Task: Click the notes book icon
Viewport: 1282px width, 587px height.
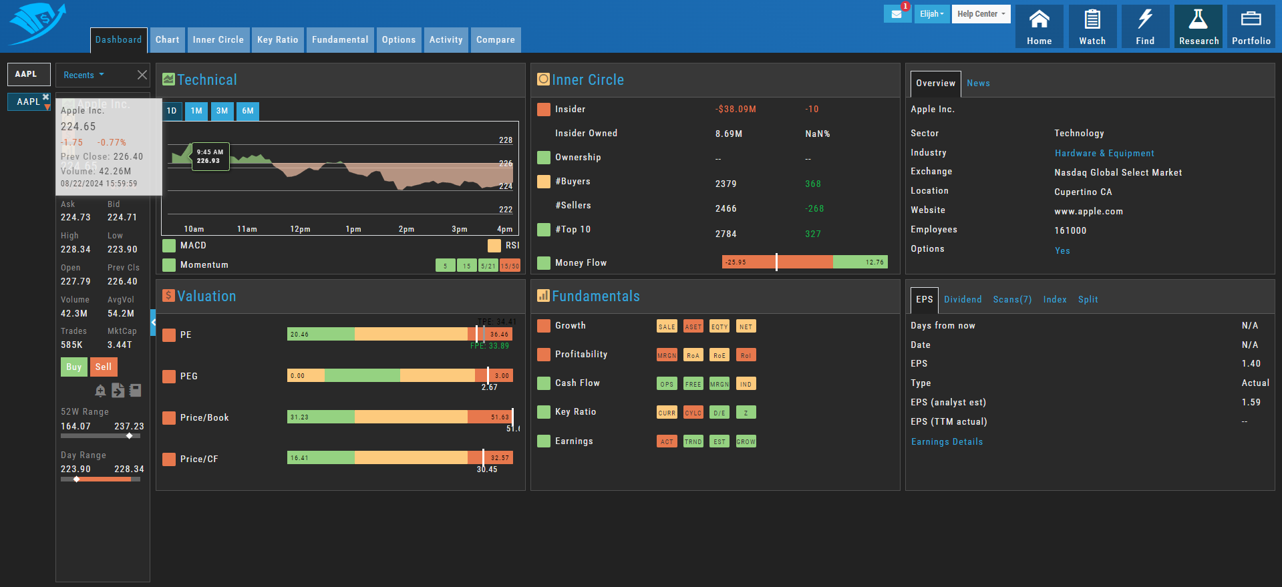Action: coord(135,391)
